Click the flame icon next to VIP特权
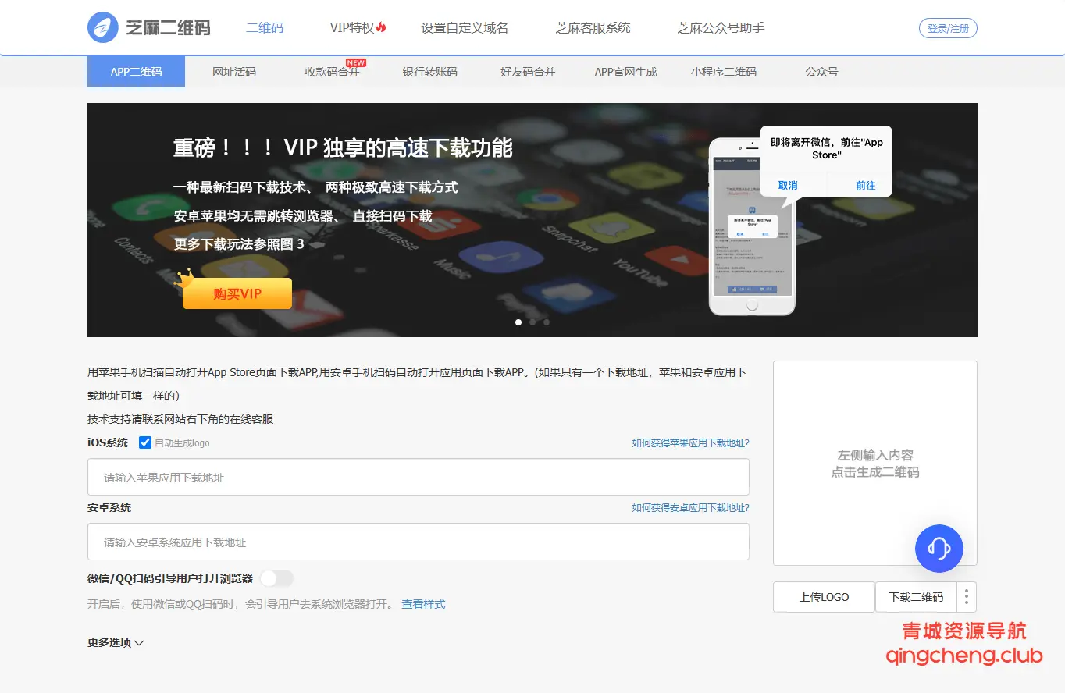 tap(382, 27)
